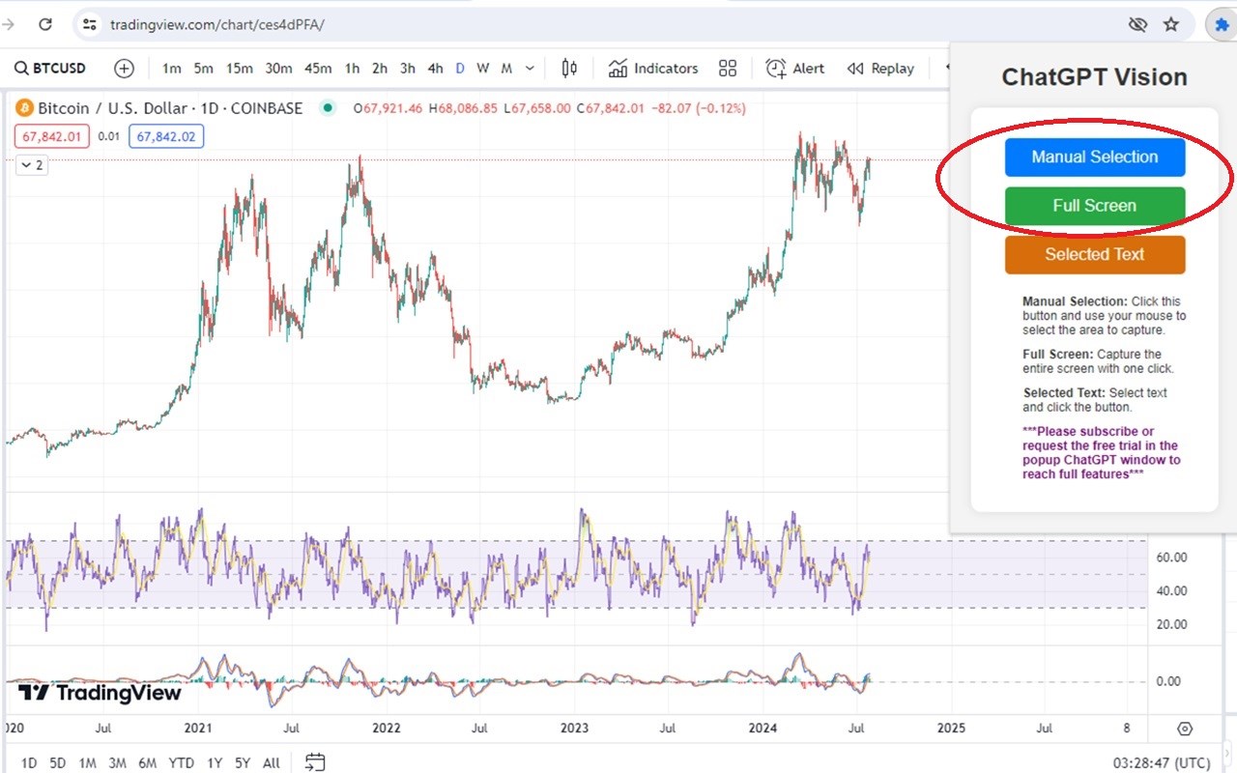
Task: Set the range to 3M
Action: [117, 763]
